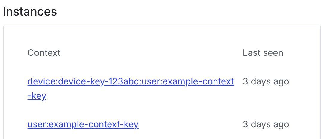Click the user context's 3 days ago timestamp

266,124
